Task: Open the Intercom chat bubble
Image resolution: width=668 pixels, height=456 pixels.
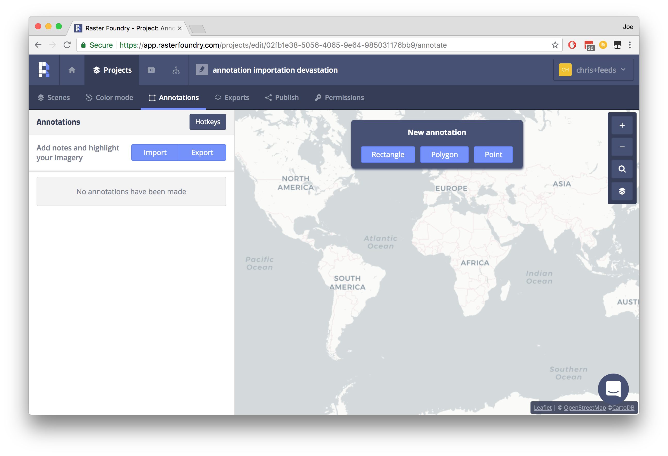Action: [x=613, y=389]
